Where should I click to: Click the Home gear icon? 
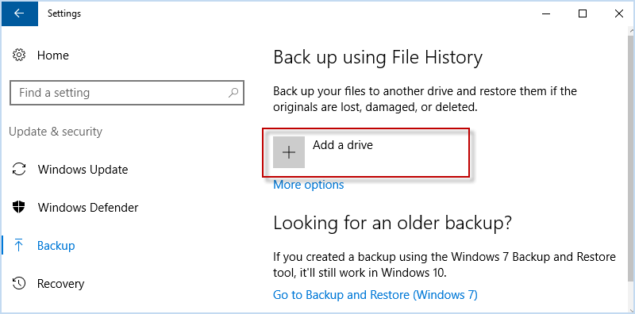pos(19,55)
